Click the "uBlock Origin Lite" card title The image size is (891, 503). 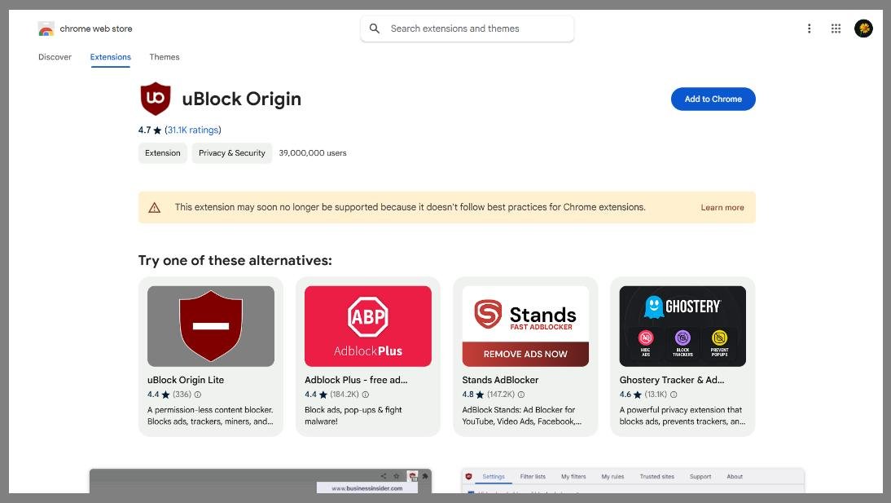coord(186,380)
